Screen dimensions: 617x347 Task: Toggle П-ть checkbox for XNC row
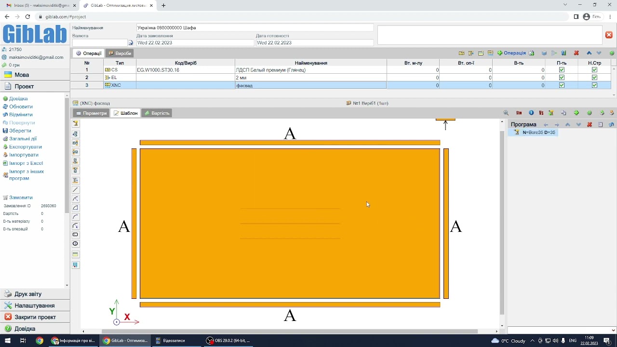[x=562, y=85]
